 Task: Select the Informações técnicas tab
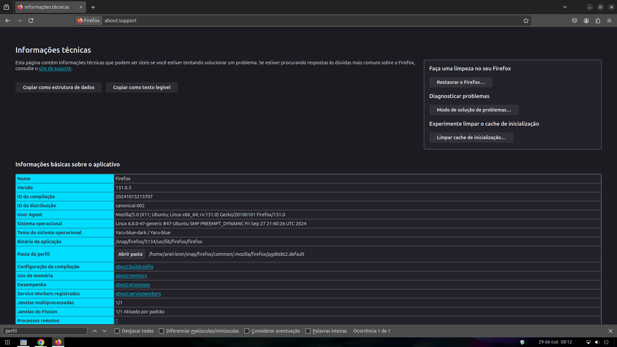pyautogui.click(x=47, y=7)
